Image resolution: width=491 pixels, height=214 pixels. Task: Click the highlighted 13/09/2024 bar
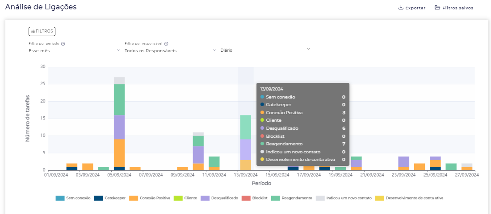pos(245,143)
